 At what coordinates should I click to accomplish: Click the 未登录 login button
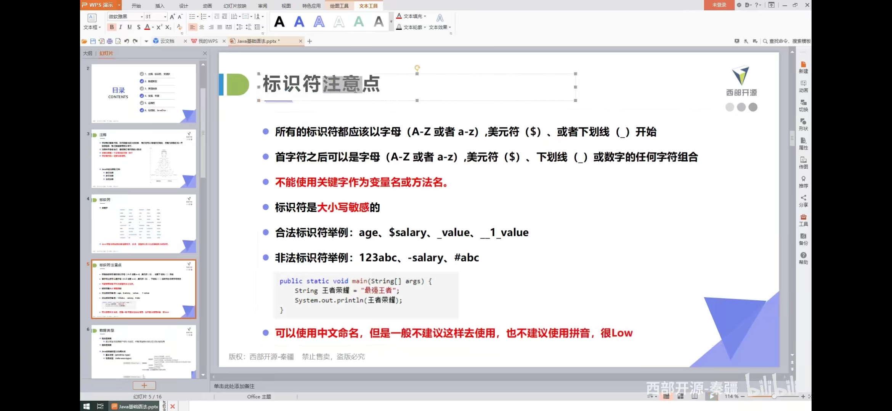click(x=719, y=5)
